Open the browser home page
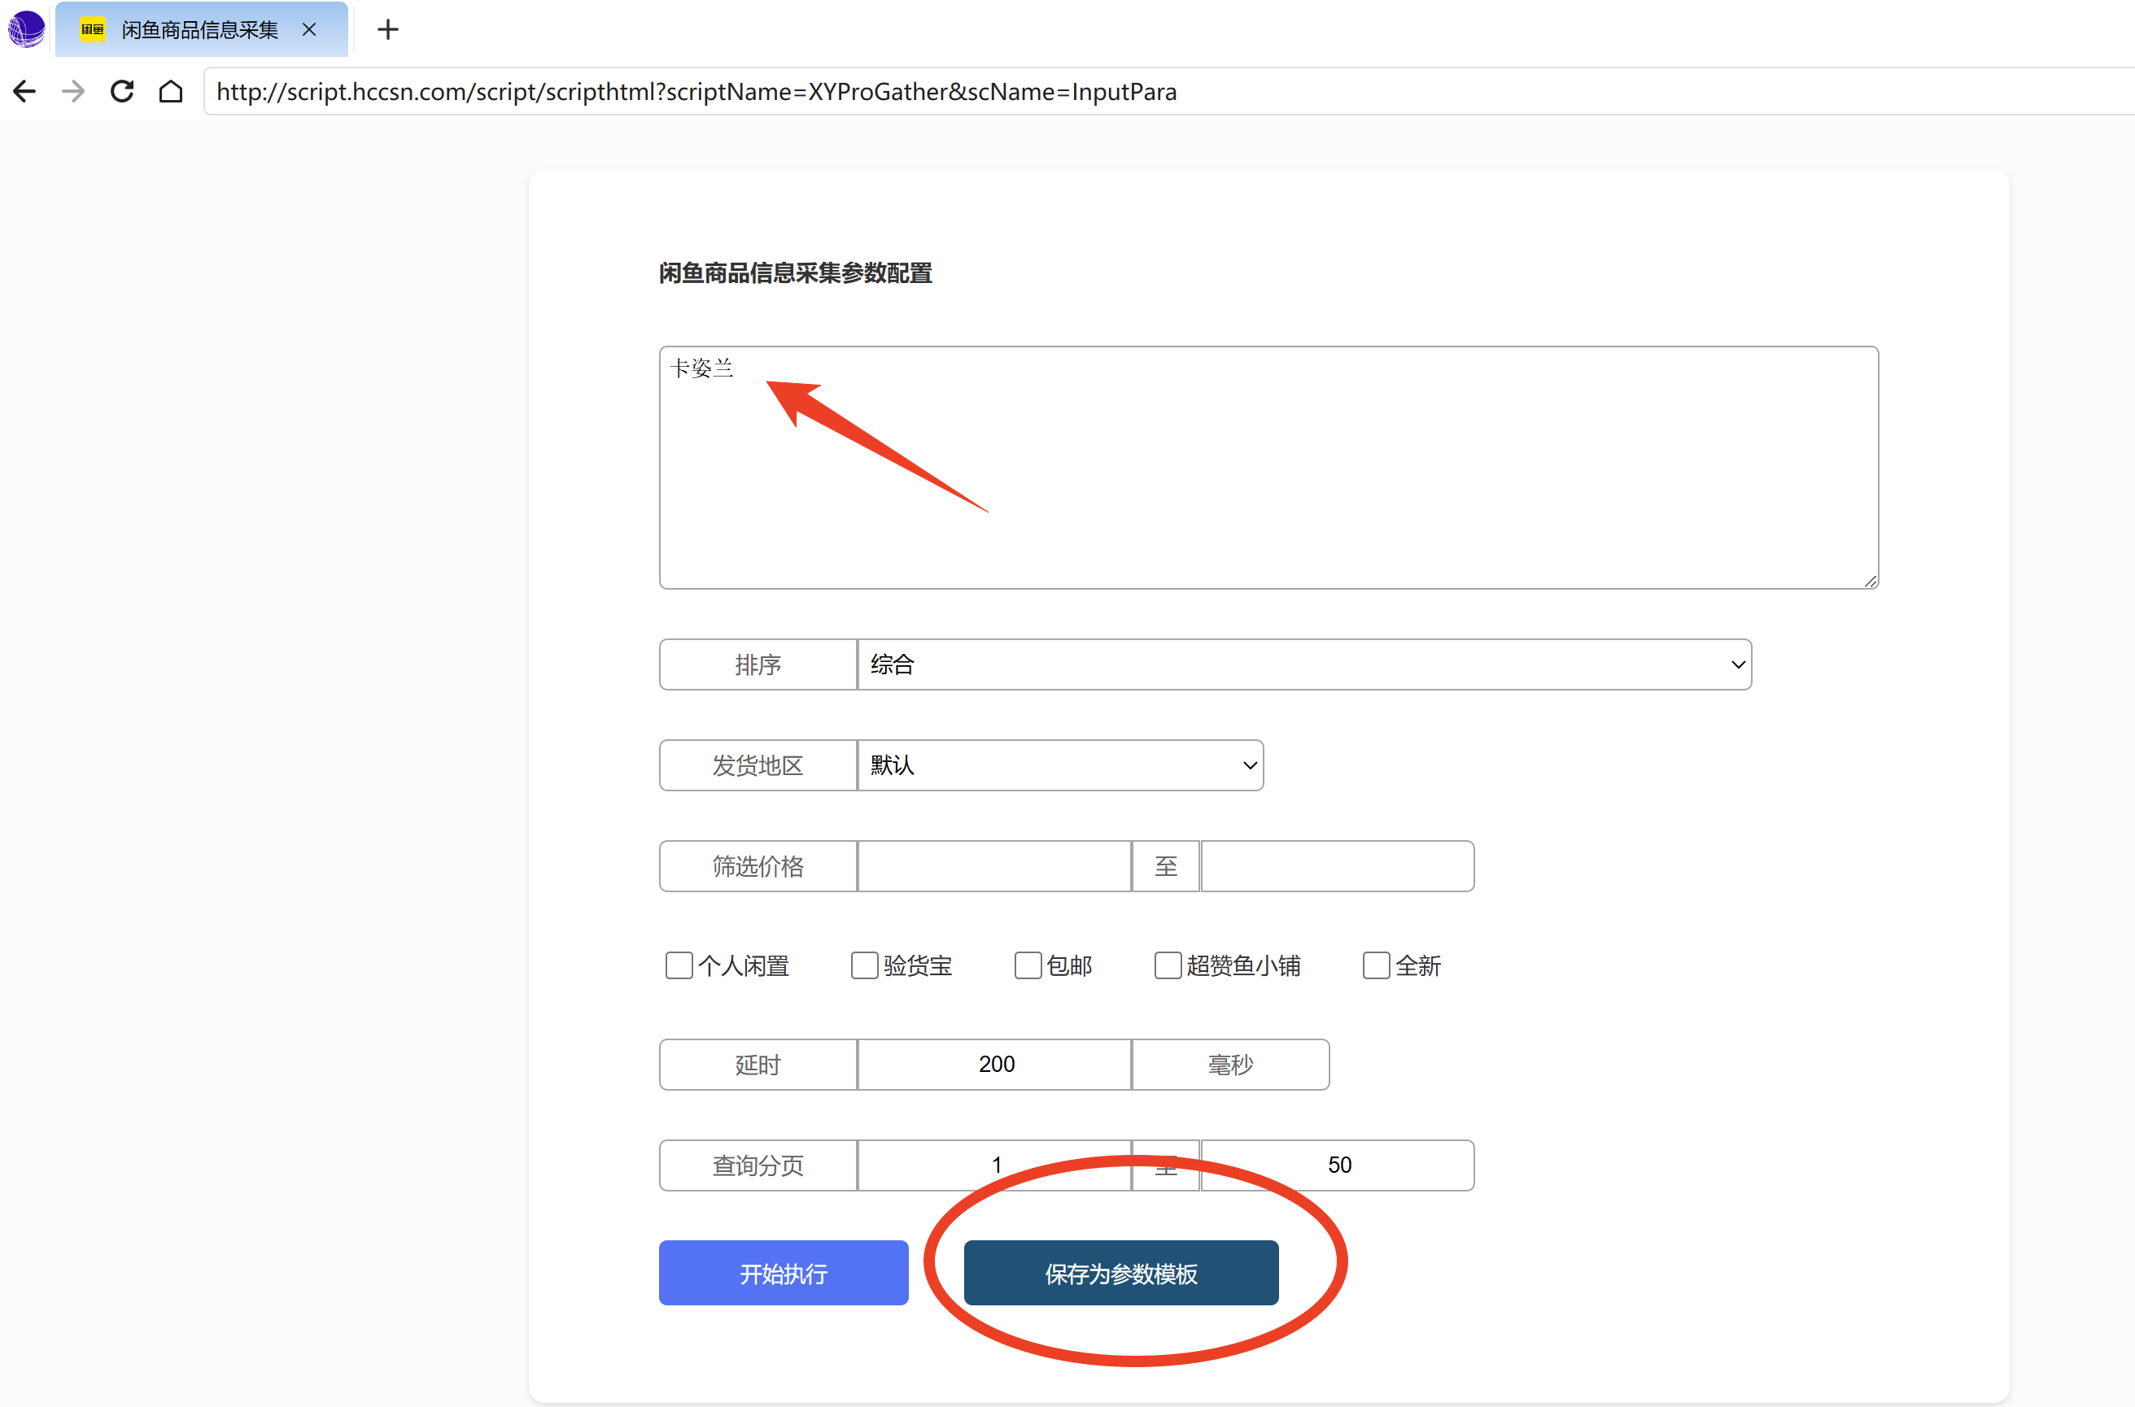 [171, 92]
